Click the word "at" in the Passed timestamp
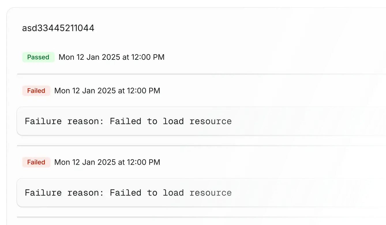386x225 pixels. tap(125, 57)
